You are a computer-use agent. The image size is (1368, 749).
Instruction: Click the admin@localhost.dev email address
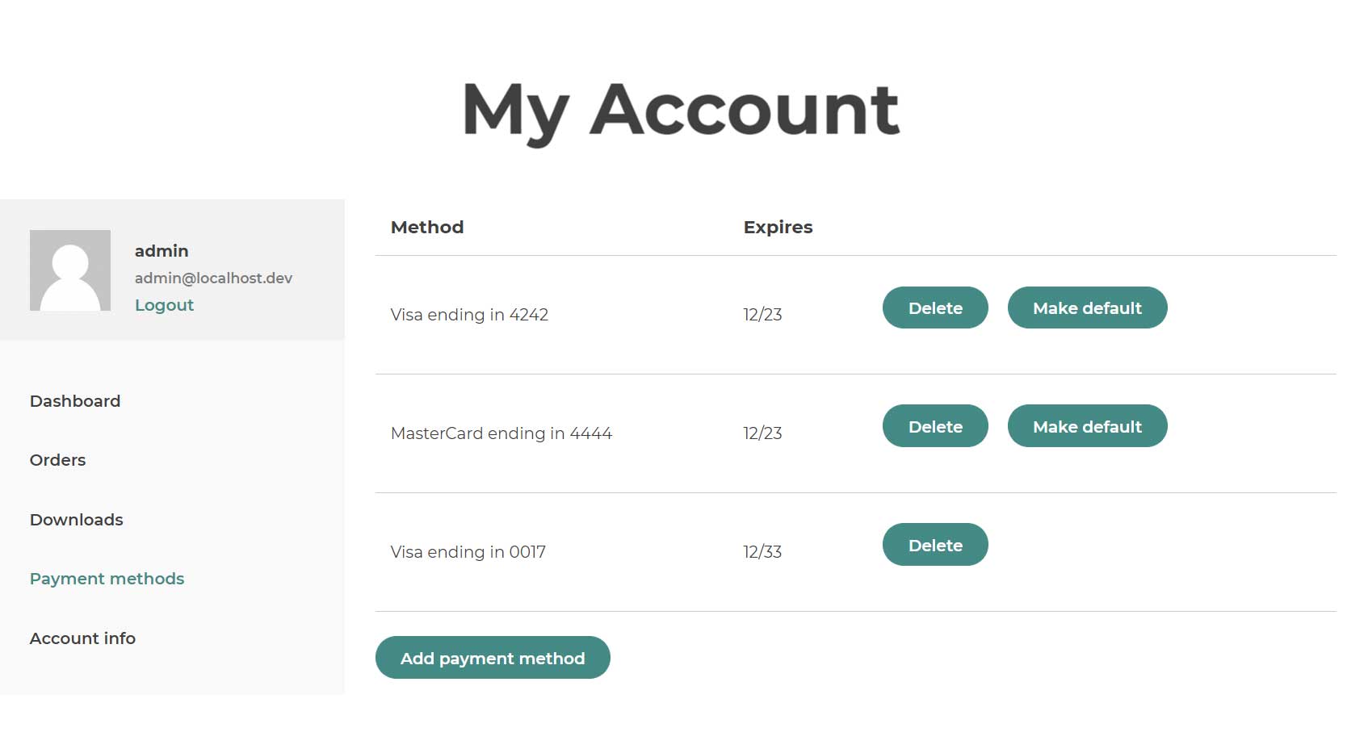[213, 278]
